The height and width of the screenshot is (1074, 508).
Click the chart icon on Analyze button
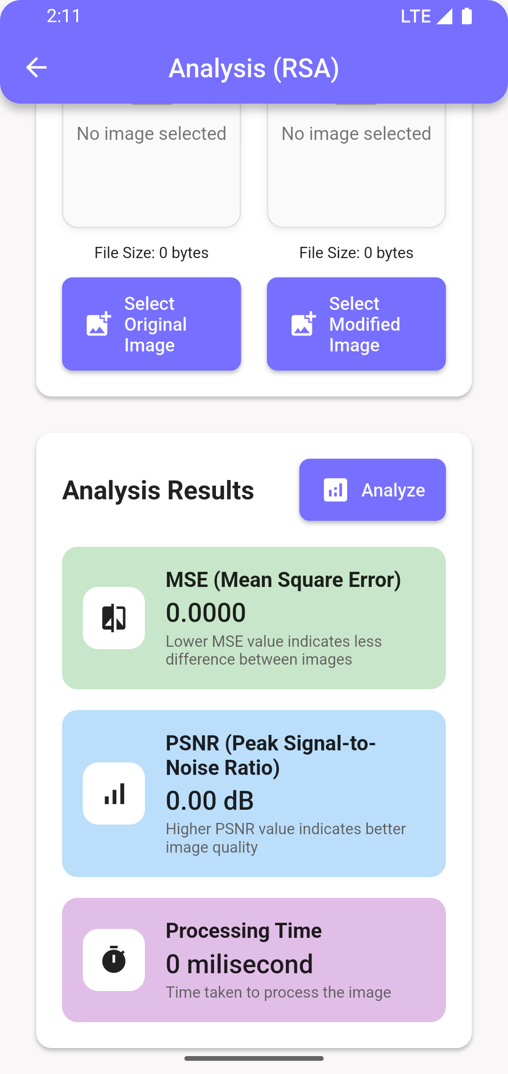(335, 490)
